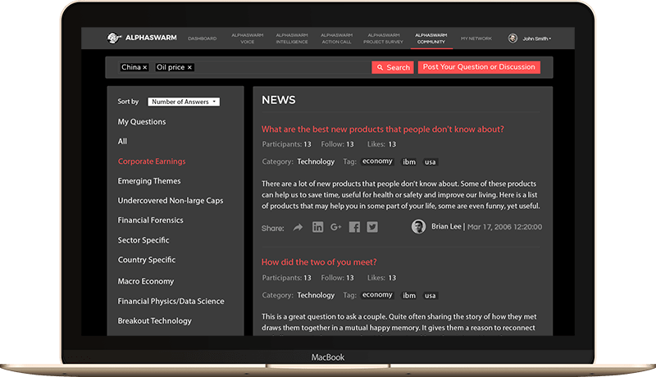Click Participants: 13 in first post
656x377 pixels.
point(286,144)
